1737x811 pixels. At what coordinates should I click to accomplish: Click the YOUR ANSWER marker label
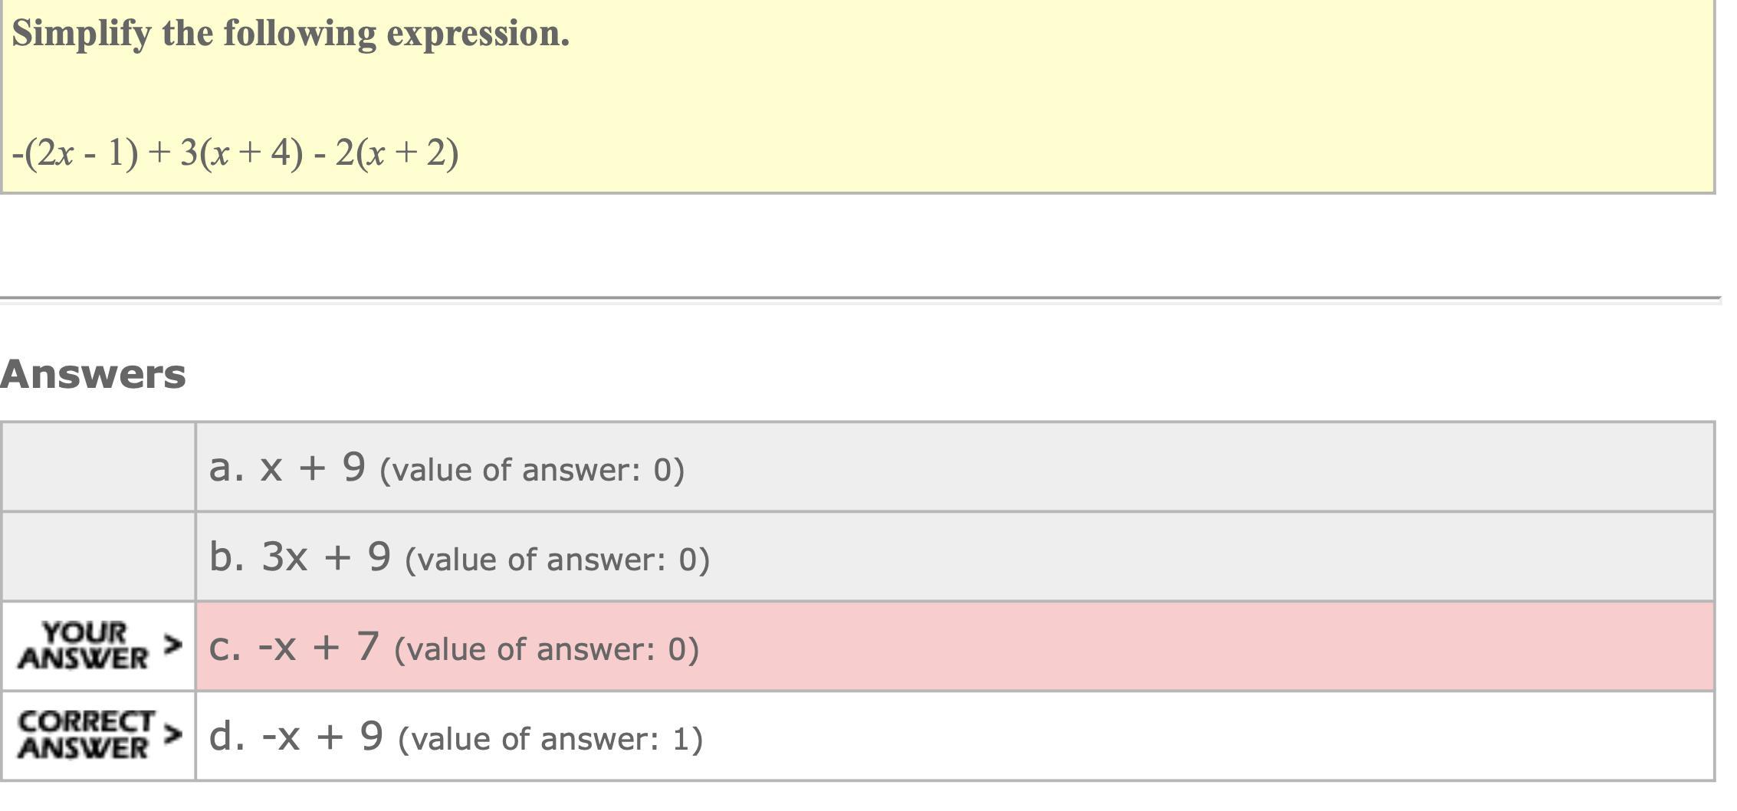point(84,645)
